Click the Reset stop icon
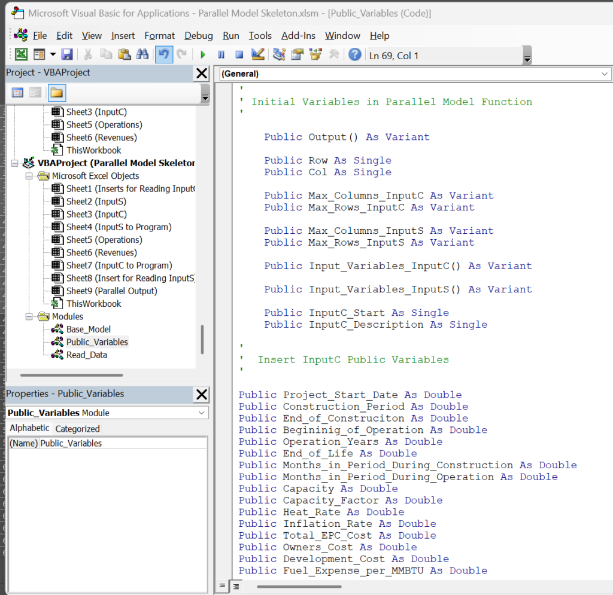Screen dimensions: 613x595 (x=239, y=54)
